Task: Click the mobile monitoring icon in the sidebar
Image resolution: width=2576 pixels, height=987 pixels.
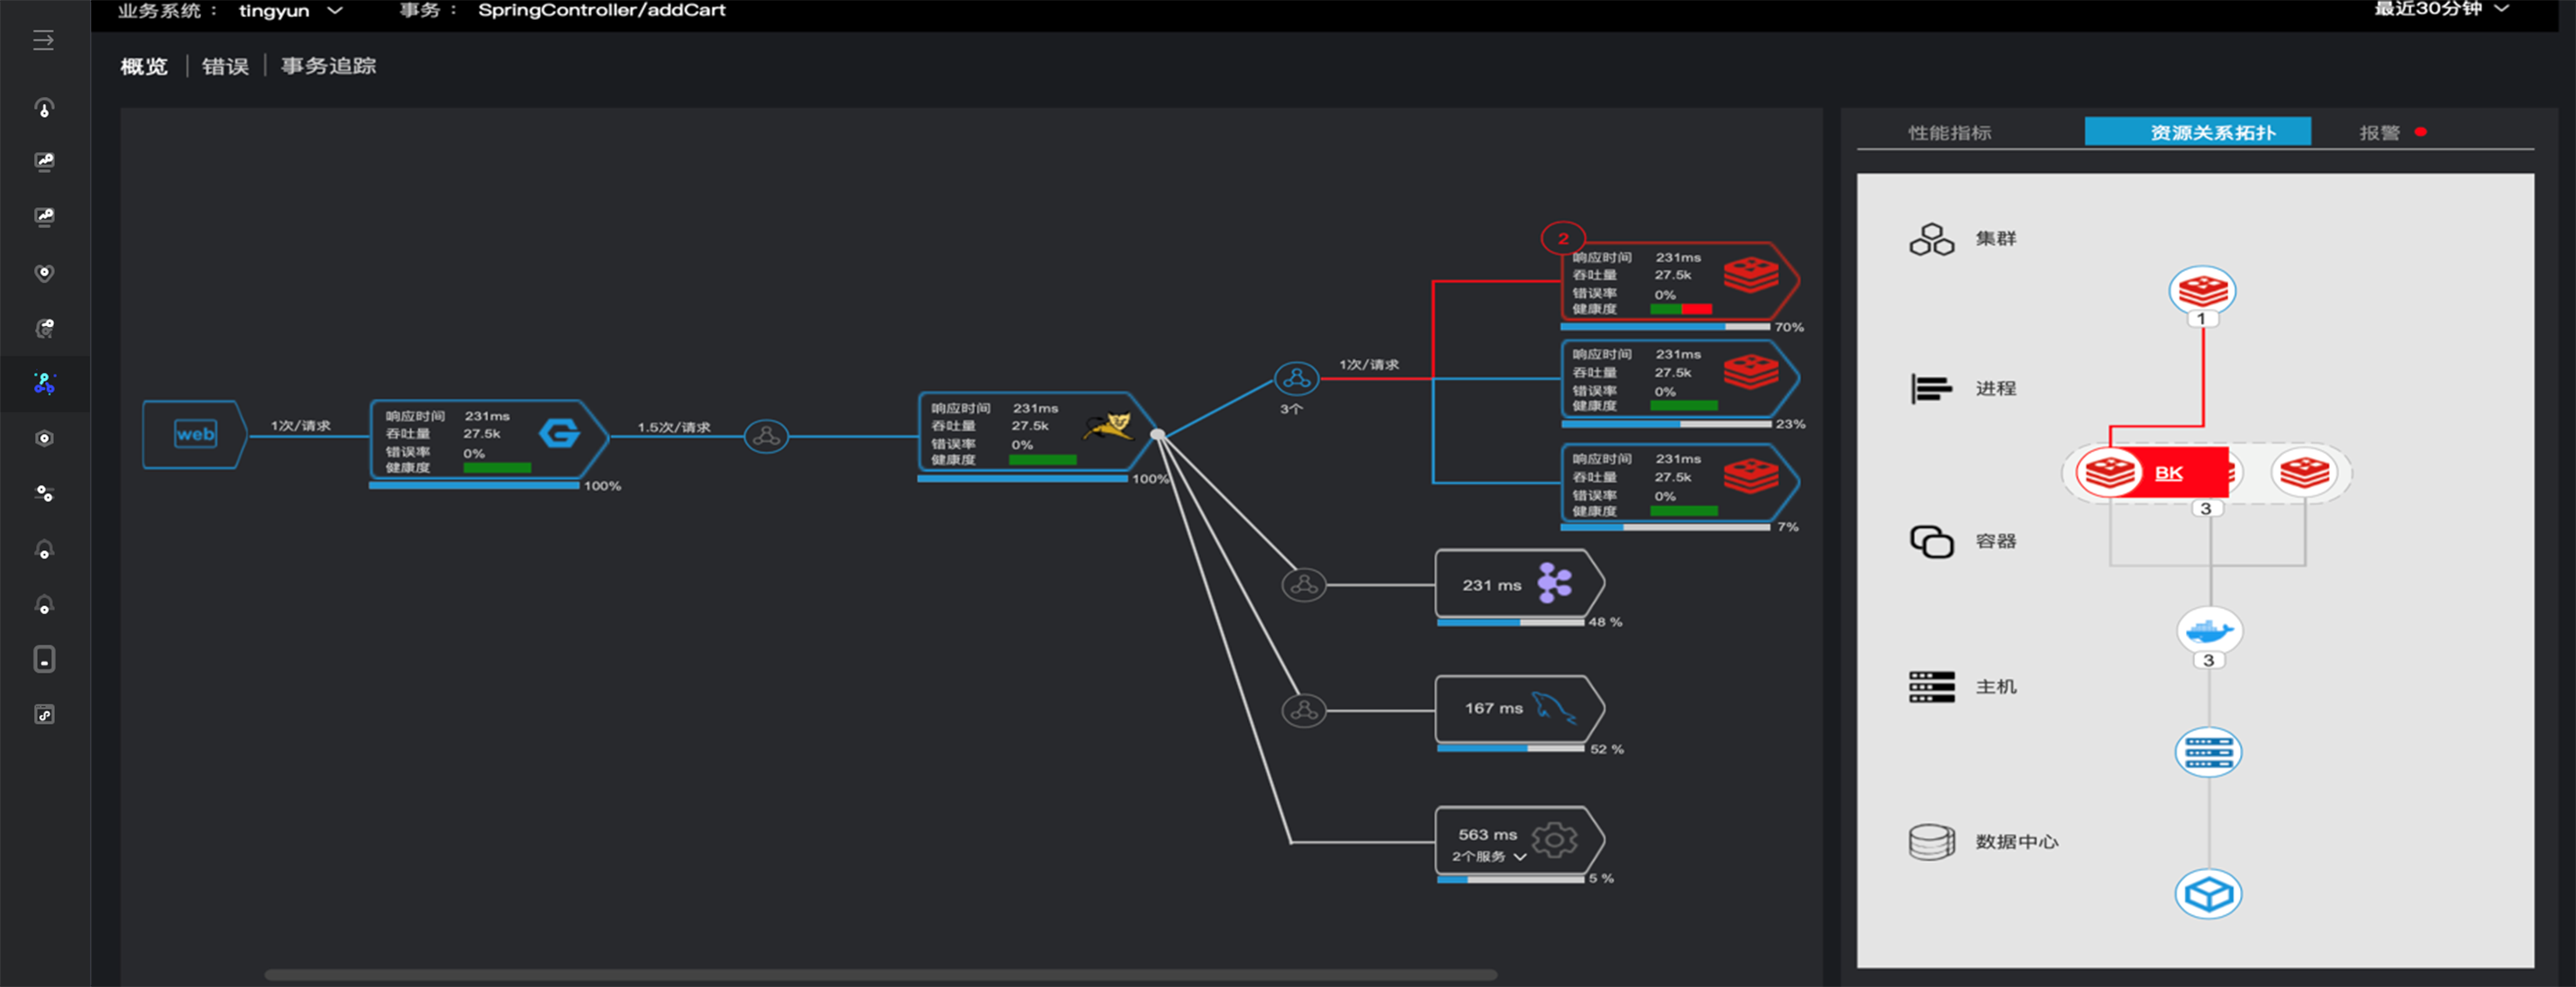Action: point(44,658)
